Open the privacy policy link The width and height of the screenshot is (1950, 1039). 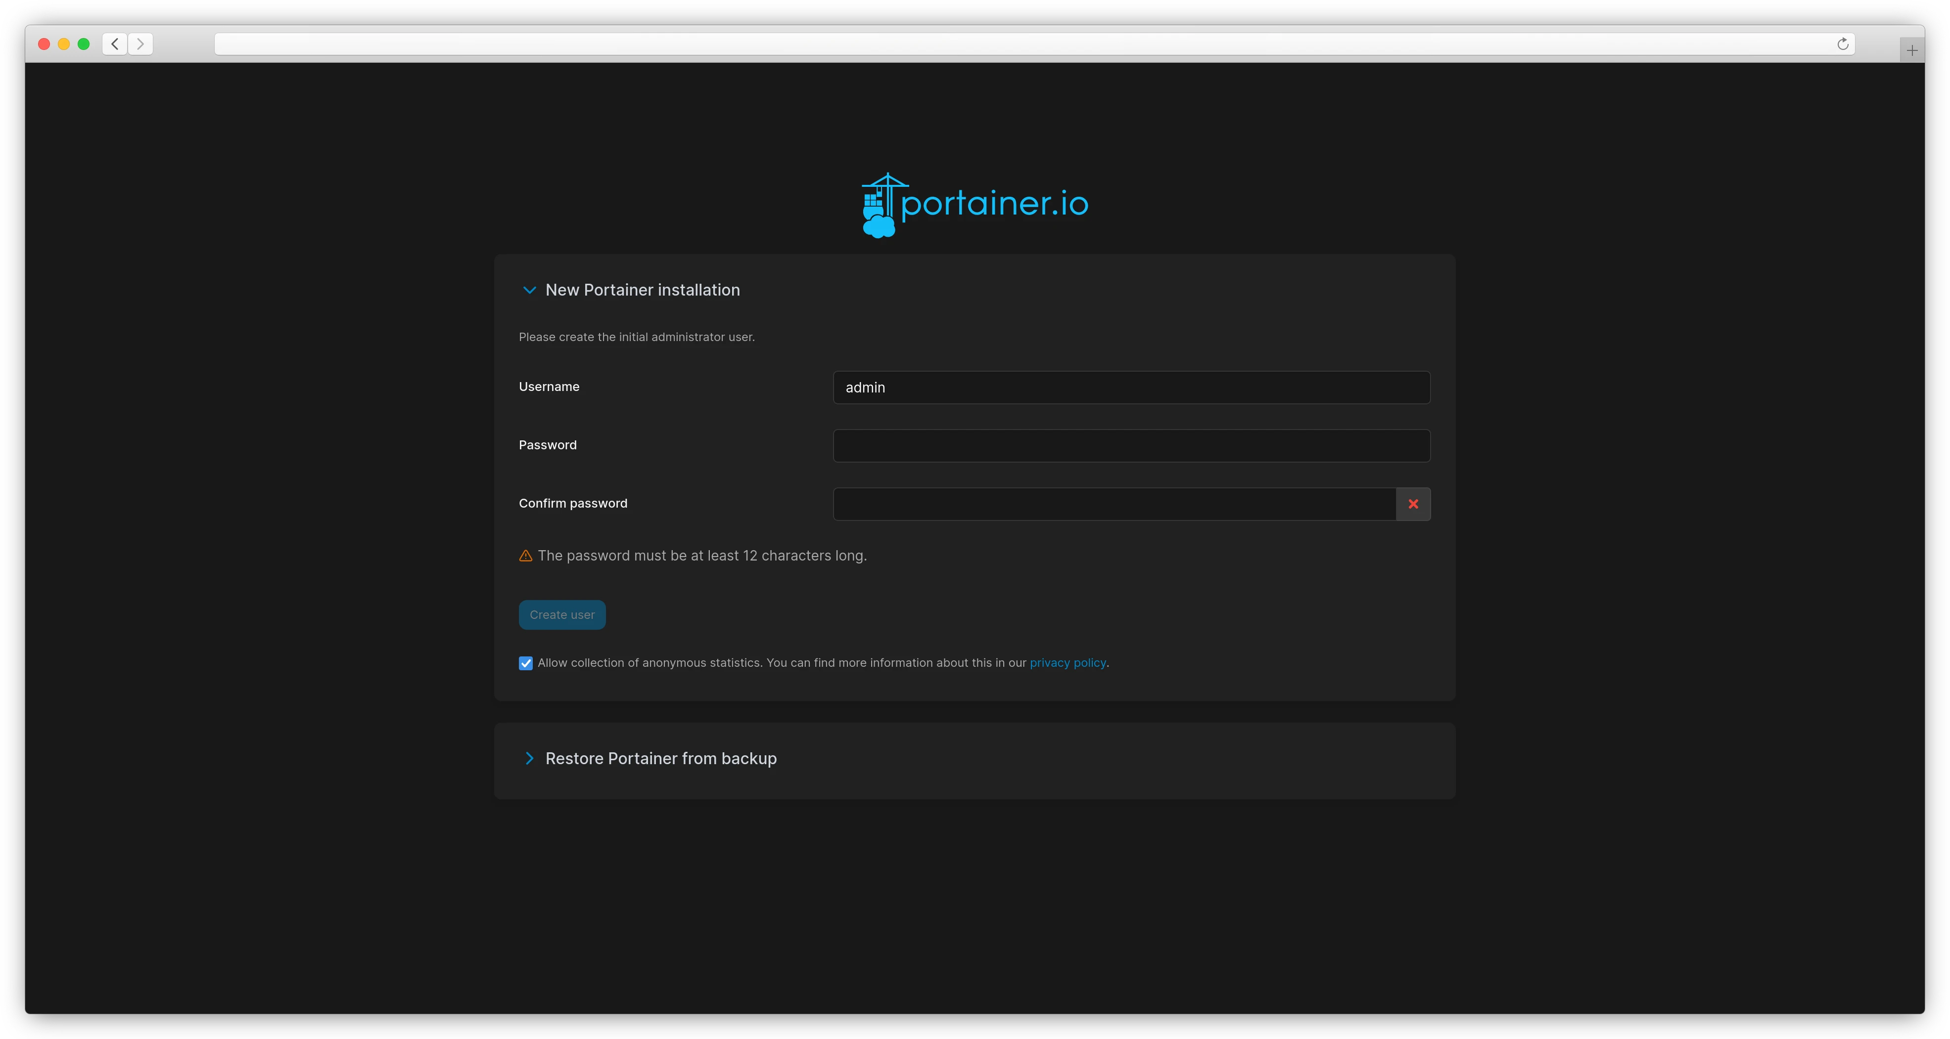(x=1068, y=662)
